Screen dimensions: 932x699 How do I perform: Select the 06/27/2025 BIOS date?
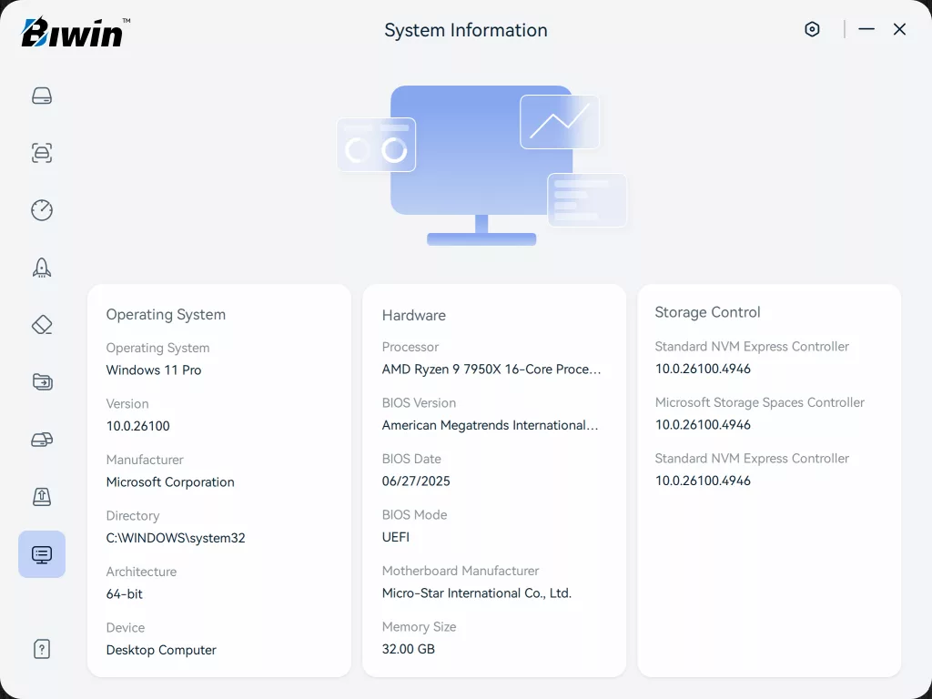click(416, 481)
